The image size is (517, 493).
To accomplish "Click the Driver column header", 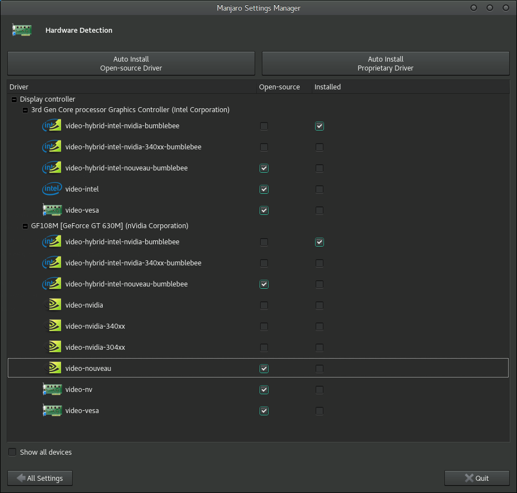I will [x=132, y=87].
